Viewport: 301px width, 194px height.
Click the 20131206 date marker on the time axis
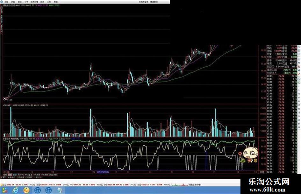tap(103, 172)
